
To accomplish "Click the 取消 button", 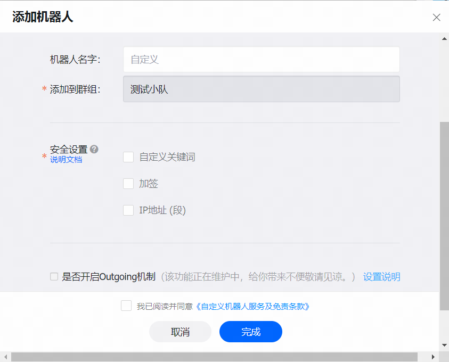I will point(181,332).
